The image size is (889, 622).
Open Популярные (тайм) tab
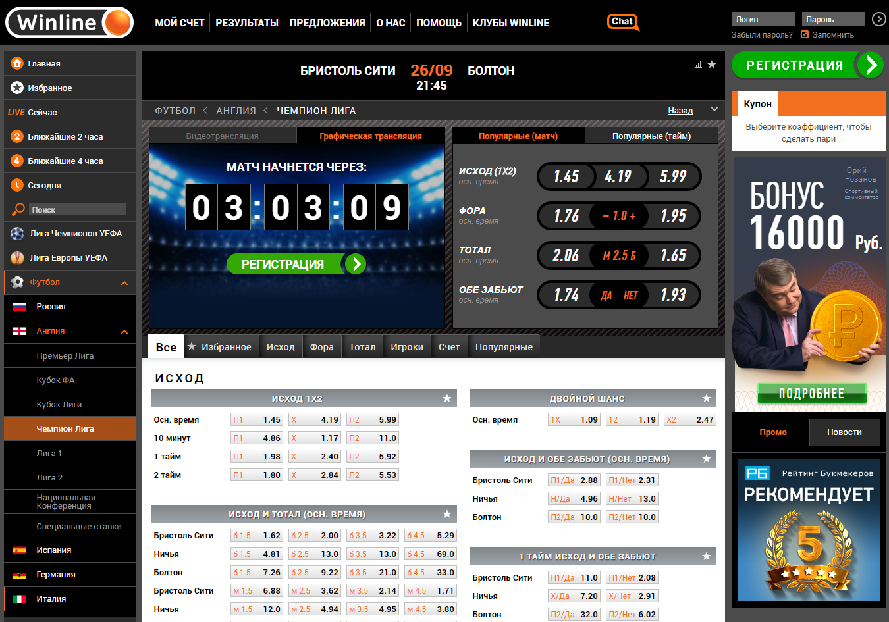tap(651, 136)
